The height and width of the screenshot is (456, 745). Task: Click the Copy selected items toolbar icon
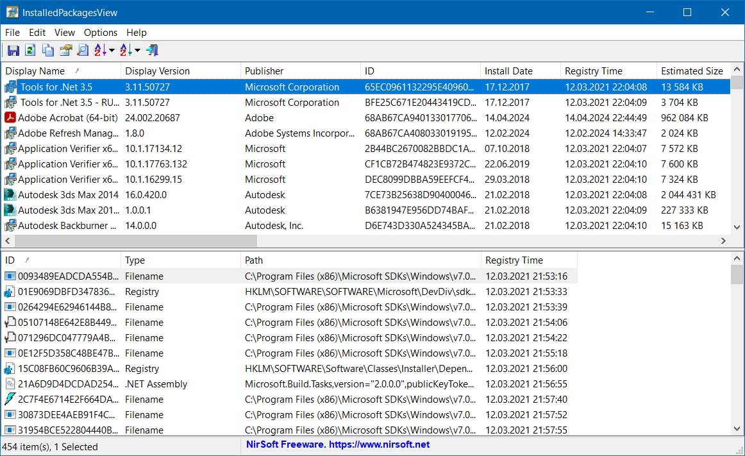(48, 50)
